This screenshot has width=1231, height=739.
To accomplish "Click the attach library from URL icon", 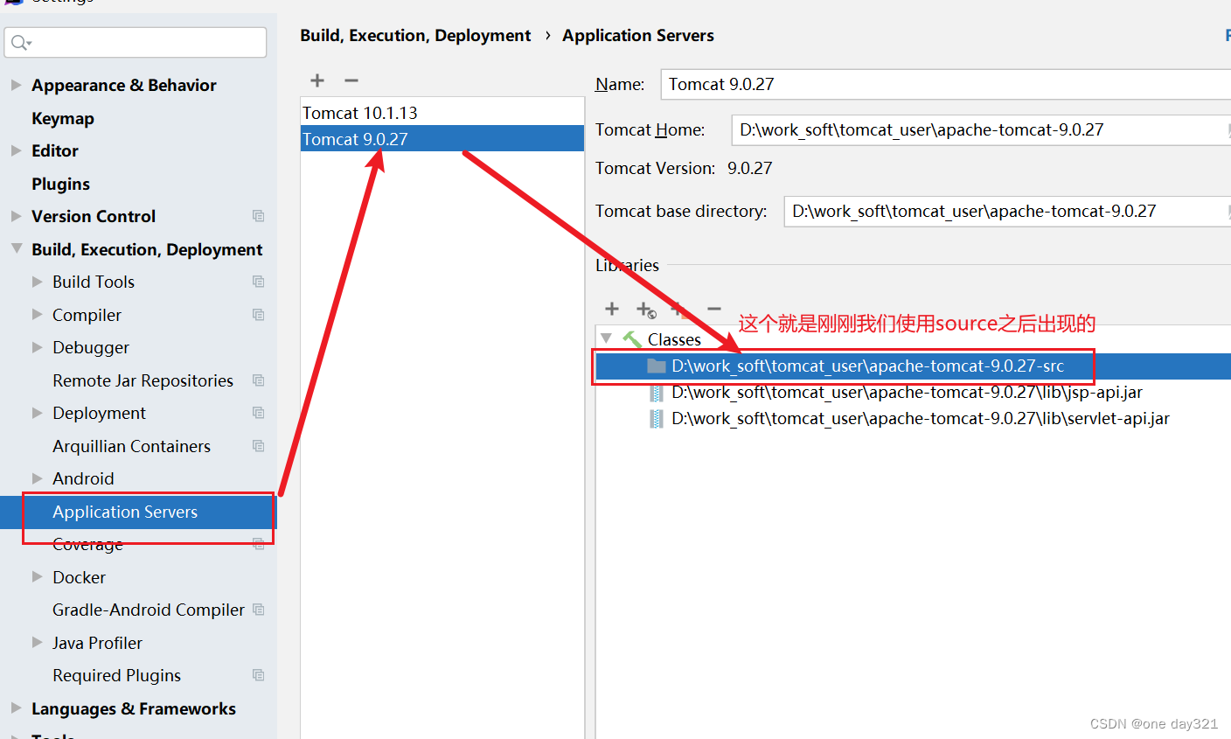I will tap(646, 309).
